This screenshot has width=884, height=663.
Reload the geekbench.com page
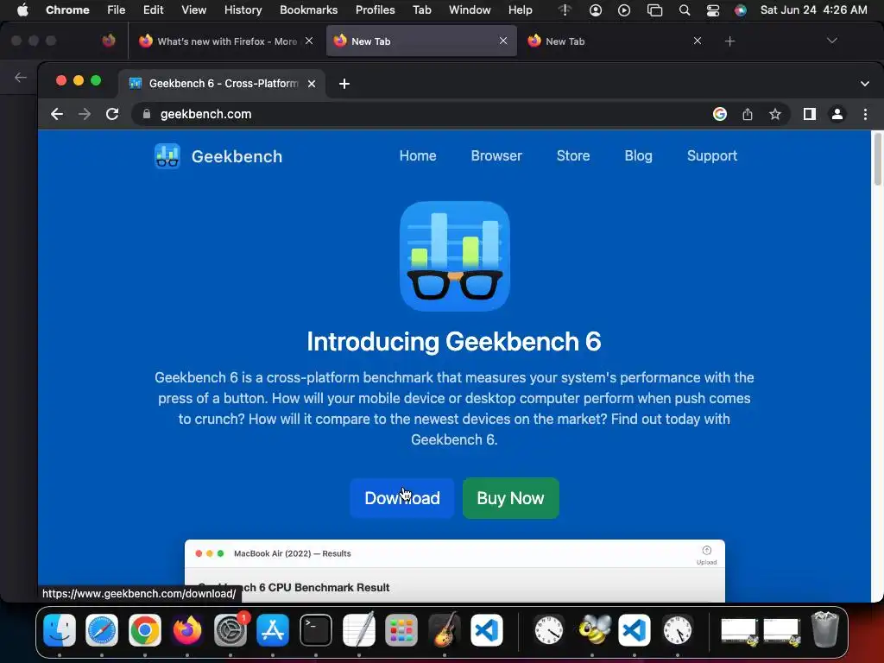(x=112, y=115)
